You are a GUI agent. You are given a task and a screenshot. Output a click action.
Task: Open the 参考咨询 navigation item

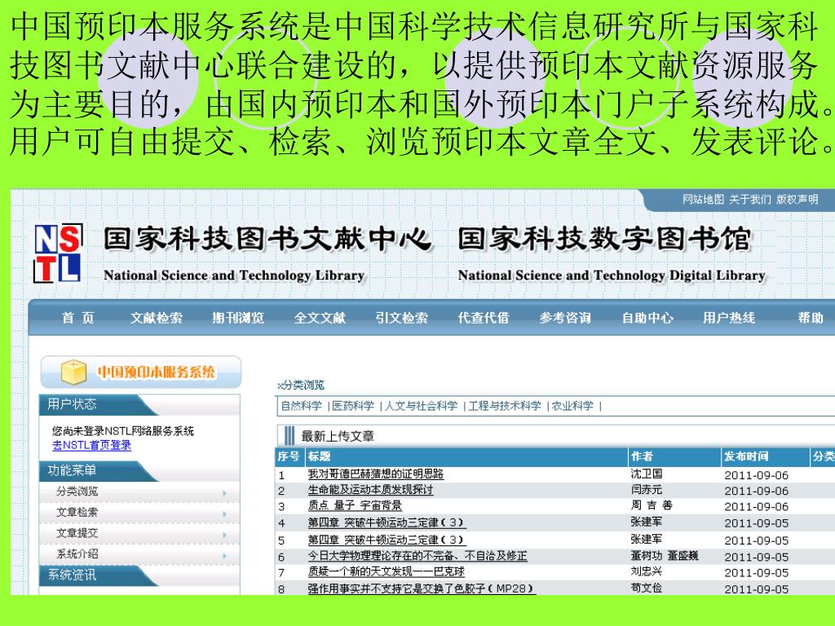565,318
